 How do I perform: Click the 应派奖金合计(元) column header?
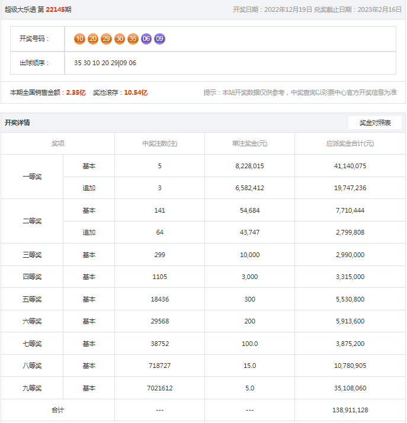click(350, 143)
